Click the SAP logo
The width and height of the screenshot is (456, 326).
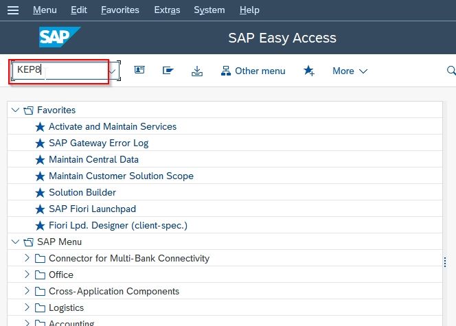(x=60, y=37)
